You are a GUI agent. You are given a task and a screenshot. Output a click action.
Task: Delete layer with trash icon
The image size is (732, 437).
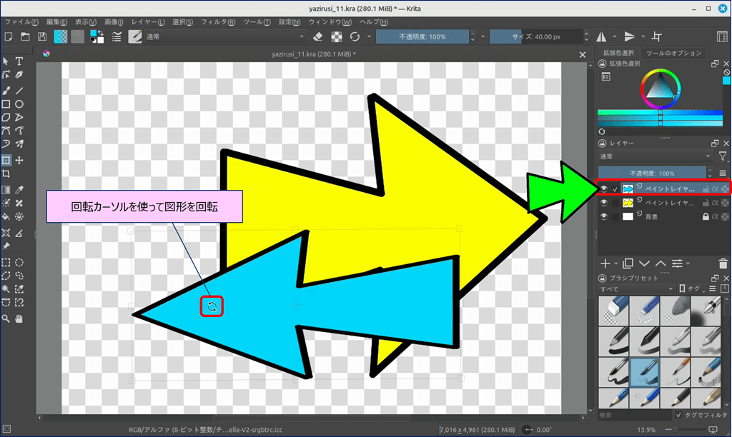(x=723, y=263)
